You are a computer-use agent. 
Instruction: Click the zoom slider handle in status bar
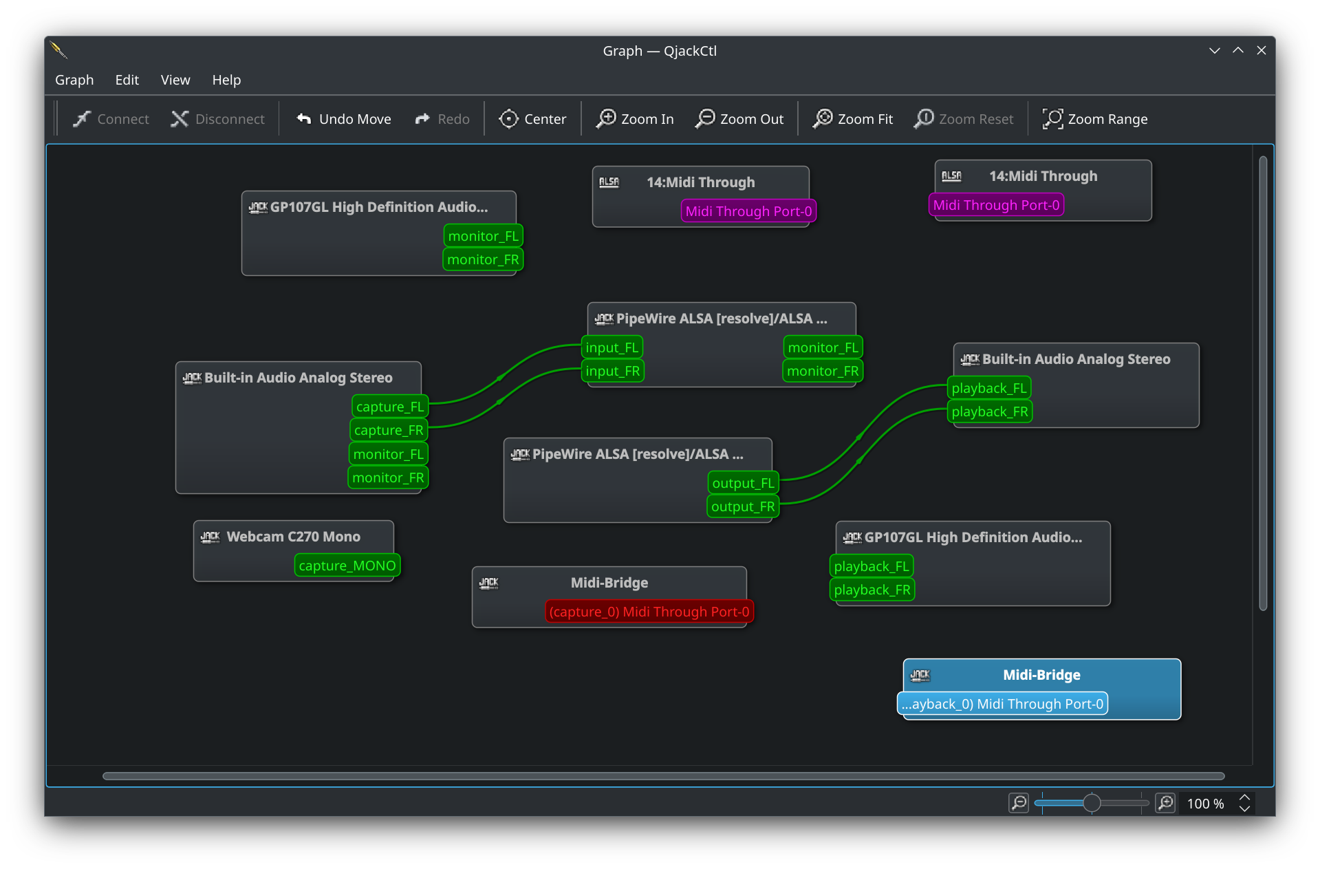coord(1091,803)
